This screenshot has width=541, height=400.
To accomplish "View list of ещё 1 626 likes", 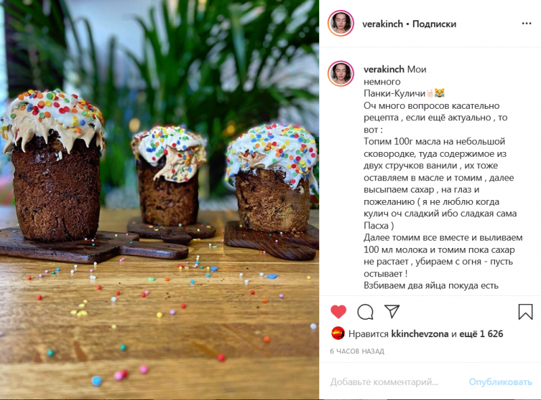I will [481, 334].
